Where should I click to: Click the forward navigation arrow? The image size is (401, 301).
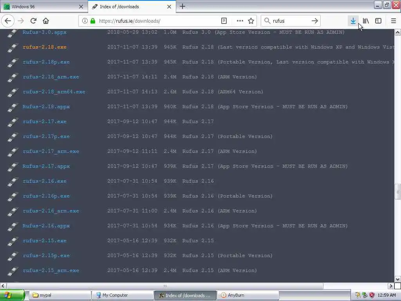(x=21, y=21)
